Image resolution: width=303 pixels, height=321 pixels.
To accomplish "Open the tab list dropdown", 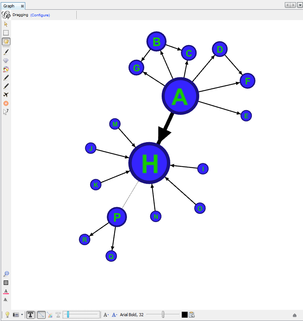I will [300, 5].
